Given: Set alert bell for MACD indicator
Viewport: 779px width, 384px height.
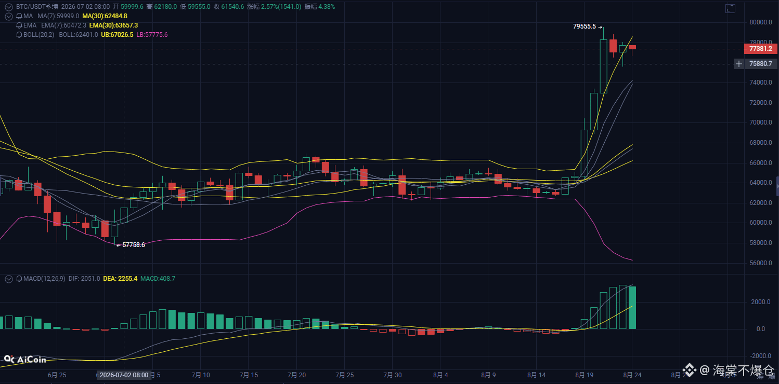Looking at the screenshot, I should click(x=19, y=279).
